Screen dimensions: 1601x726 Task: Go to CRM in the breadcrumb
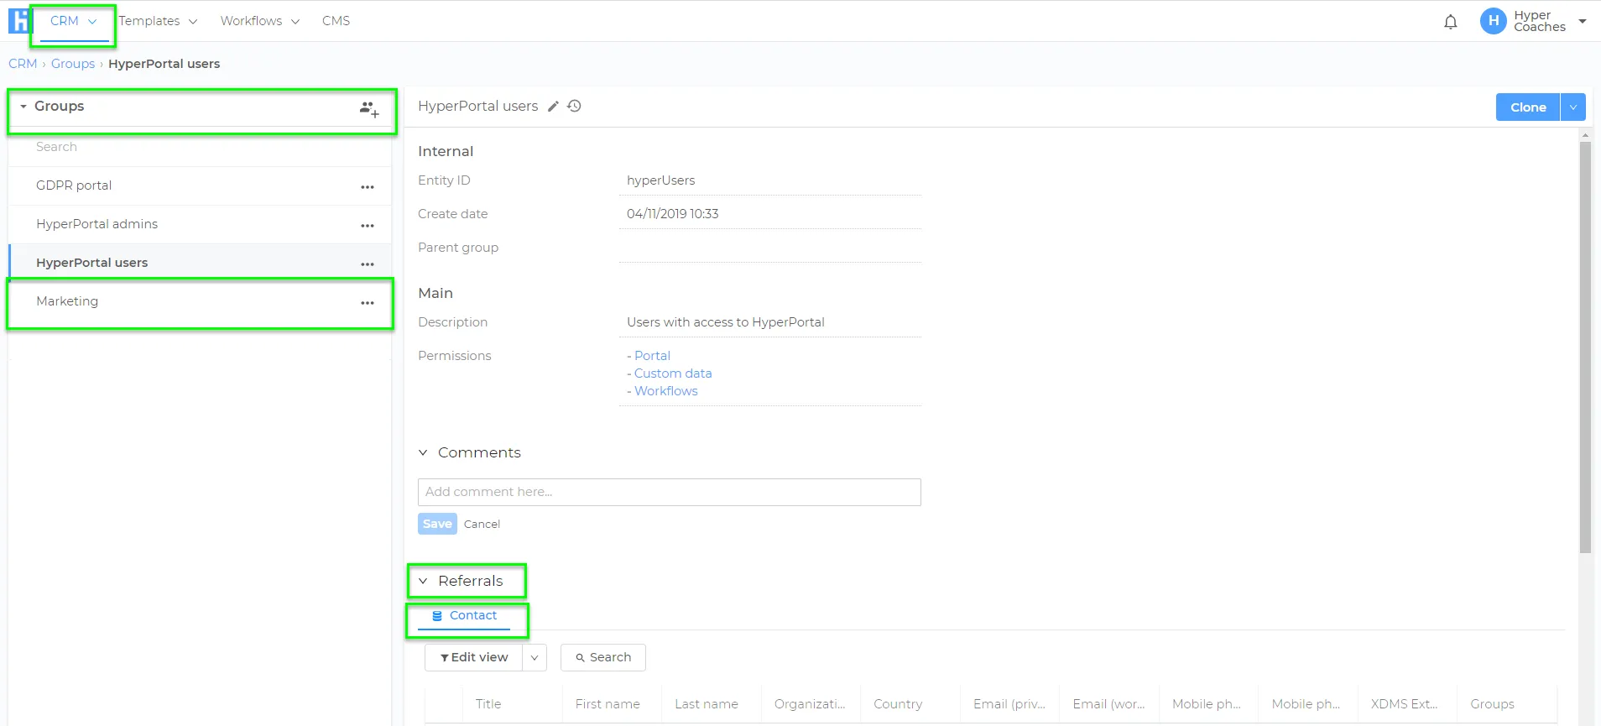click(x=23, y=64)
